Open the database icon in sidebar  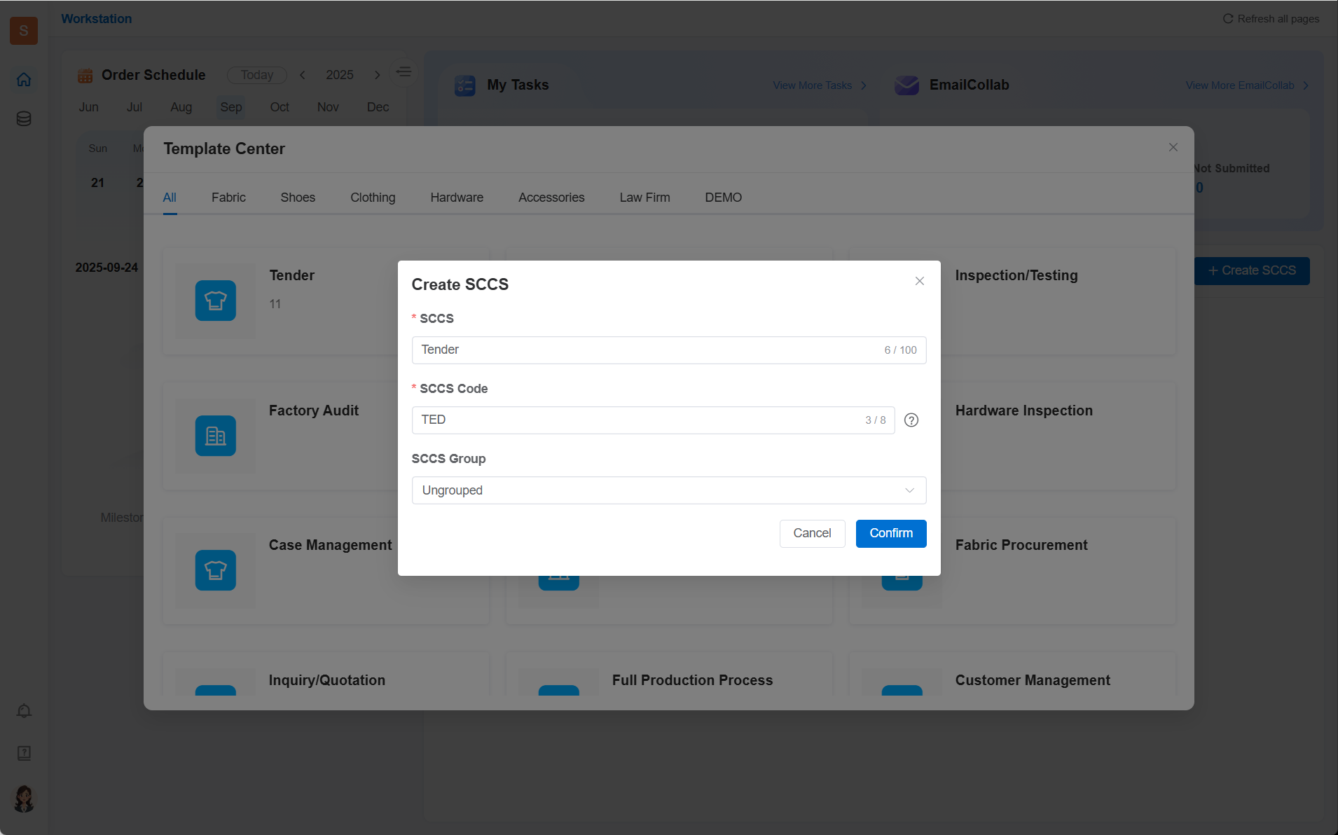coord(24,119)
